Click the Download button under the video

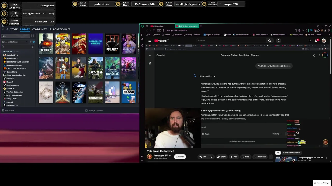pos(260,157)
